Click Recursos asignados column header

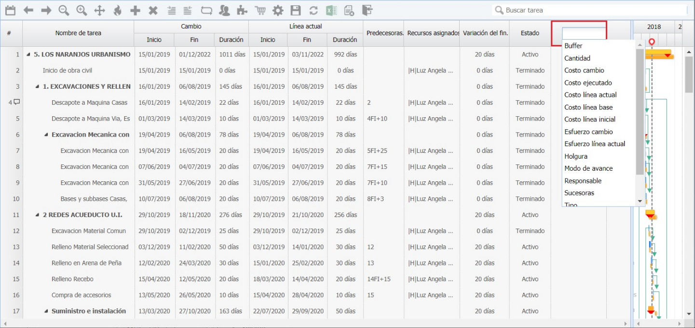(432, 33)
